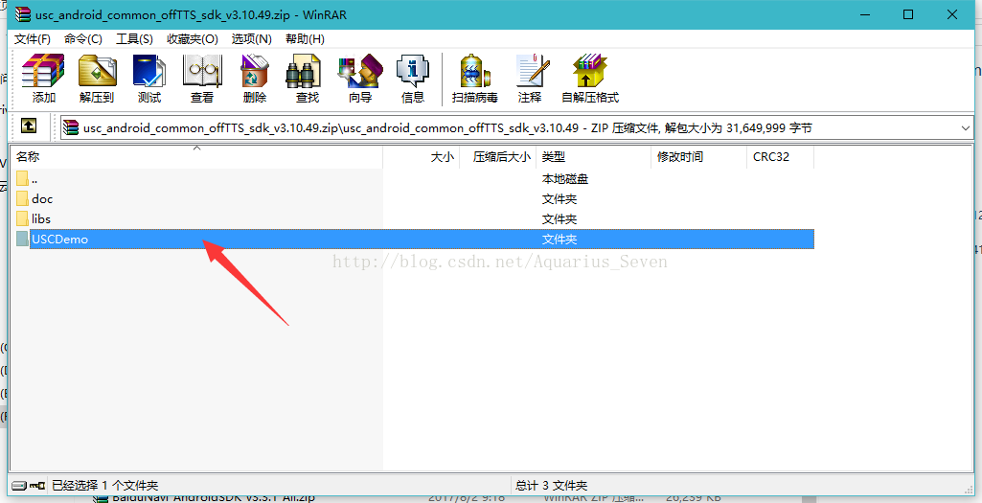Launch the Wizard (向导) tool

pos(360,79)
